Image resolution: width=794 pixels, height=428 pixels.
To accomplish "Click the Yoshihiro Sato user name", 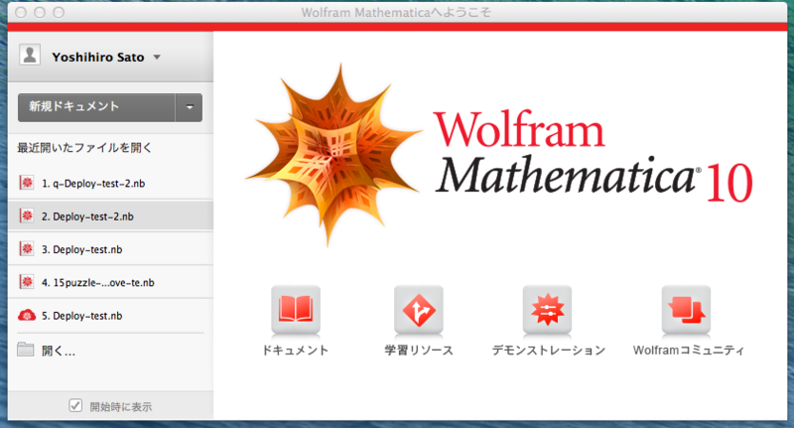I will tap(98, 58).
